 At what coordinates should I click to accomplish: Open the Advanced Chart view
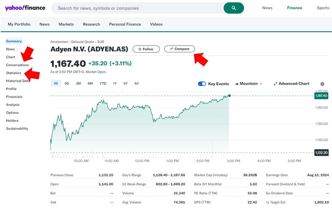coord(291,84)
